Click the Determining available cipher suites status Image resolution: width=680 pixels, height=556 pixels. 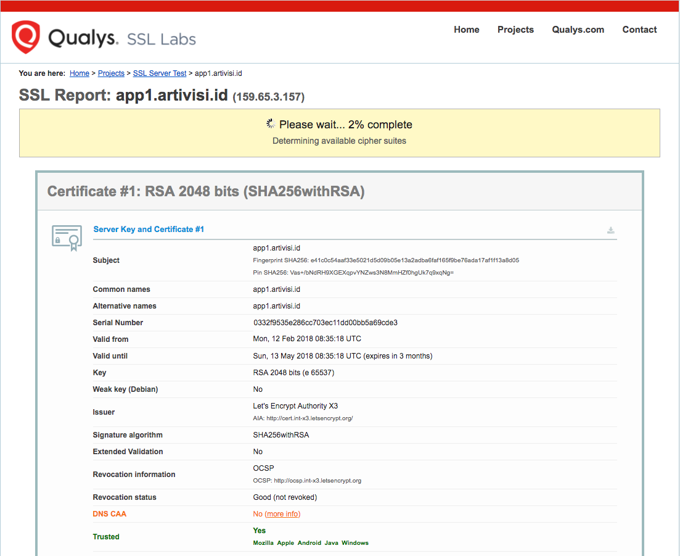[339, 141]
